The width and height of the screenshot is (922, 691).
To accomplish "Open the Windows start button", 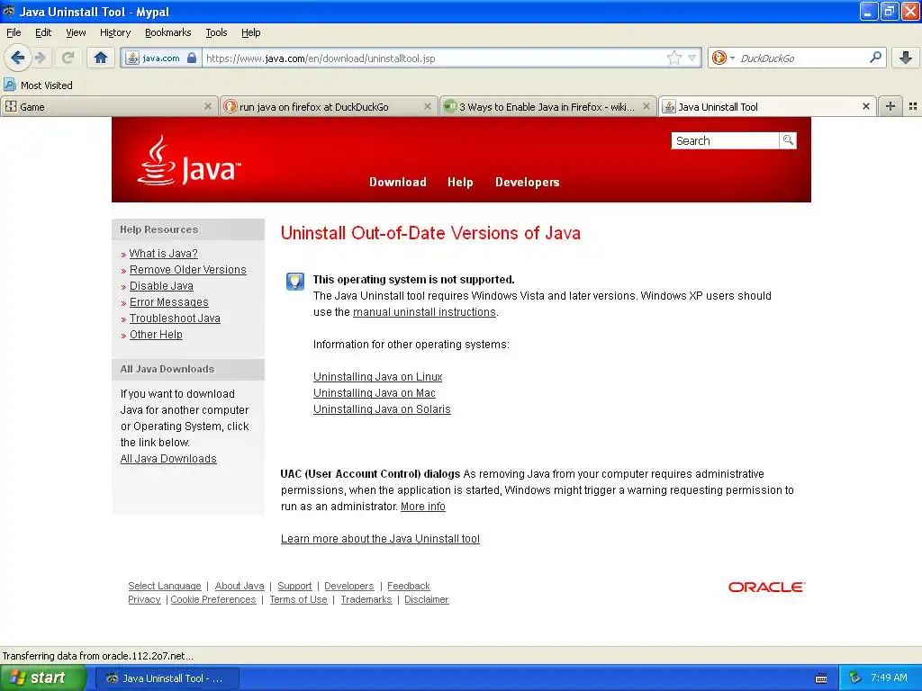I will pos(43,678).
